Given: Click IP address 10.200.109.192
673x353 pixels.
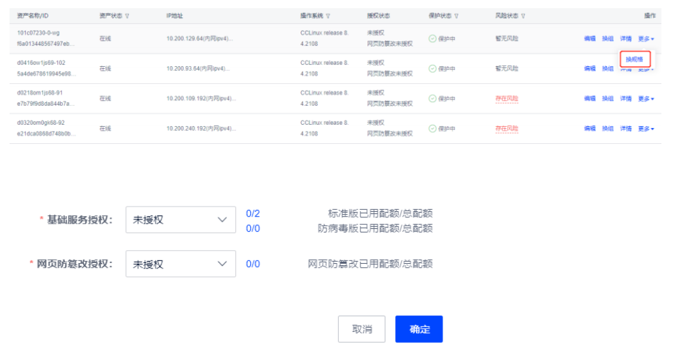Looking at the screenshot, I should tap(201, 99).
